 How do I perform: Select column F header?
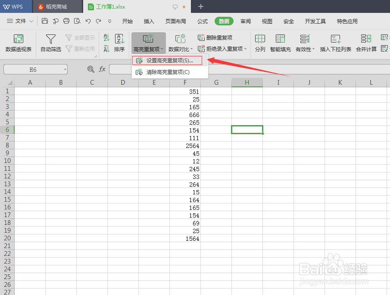(185, 83)
